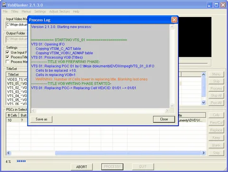Click the Skip button in TitleSet panel
The width and height of the screenshot is (228, 172).
(x=216, y=81)
